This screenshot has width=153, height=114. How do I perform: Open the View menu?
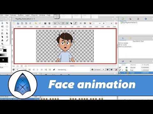[x=7, y=15]
